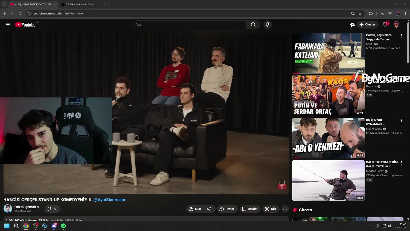The image size is (410, 231).
Task: Open a new browser tab with plus
Action: 113,4
